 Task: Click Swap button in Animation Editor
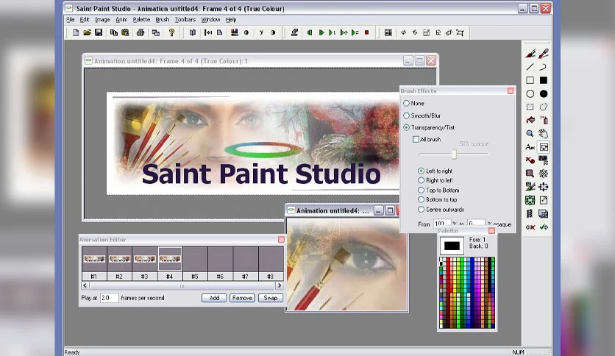click(270, 298)
